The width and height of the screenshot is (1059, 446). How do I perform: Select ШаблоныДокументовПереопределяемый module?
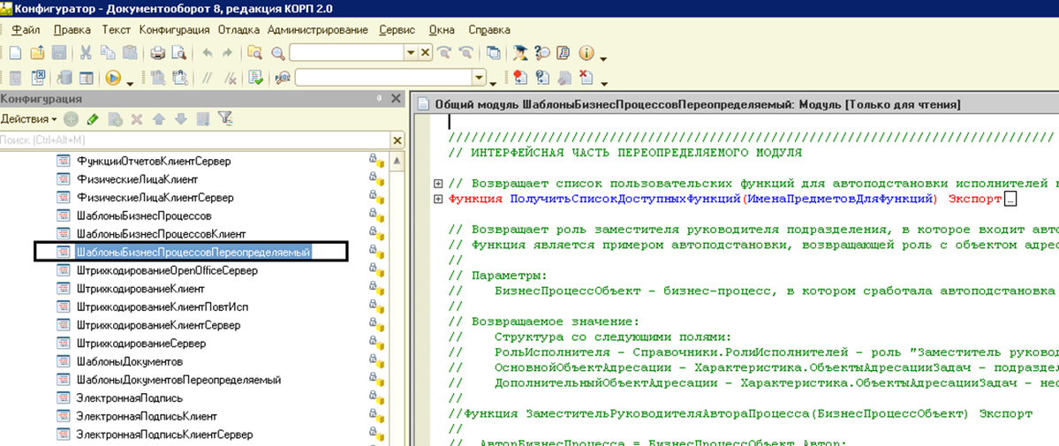point(178,380)
